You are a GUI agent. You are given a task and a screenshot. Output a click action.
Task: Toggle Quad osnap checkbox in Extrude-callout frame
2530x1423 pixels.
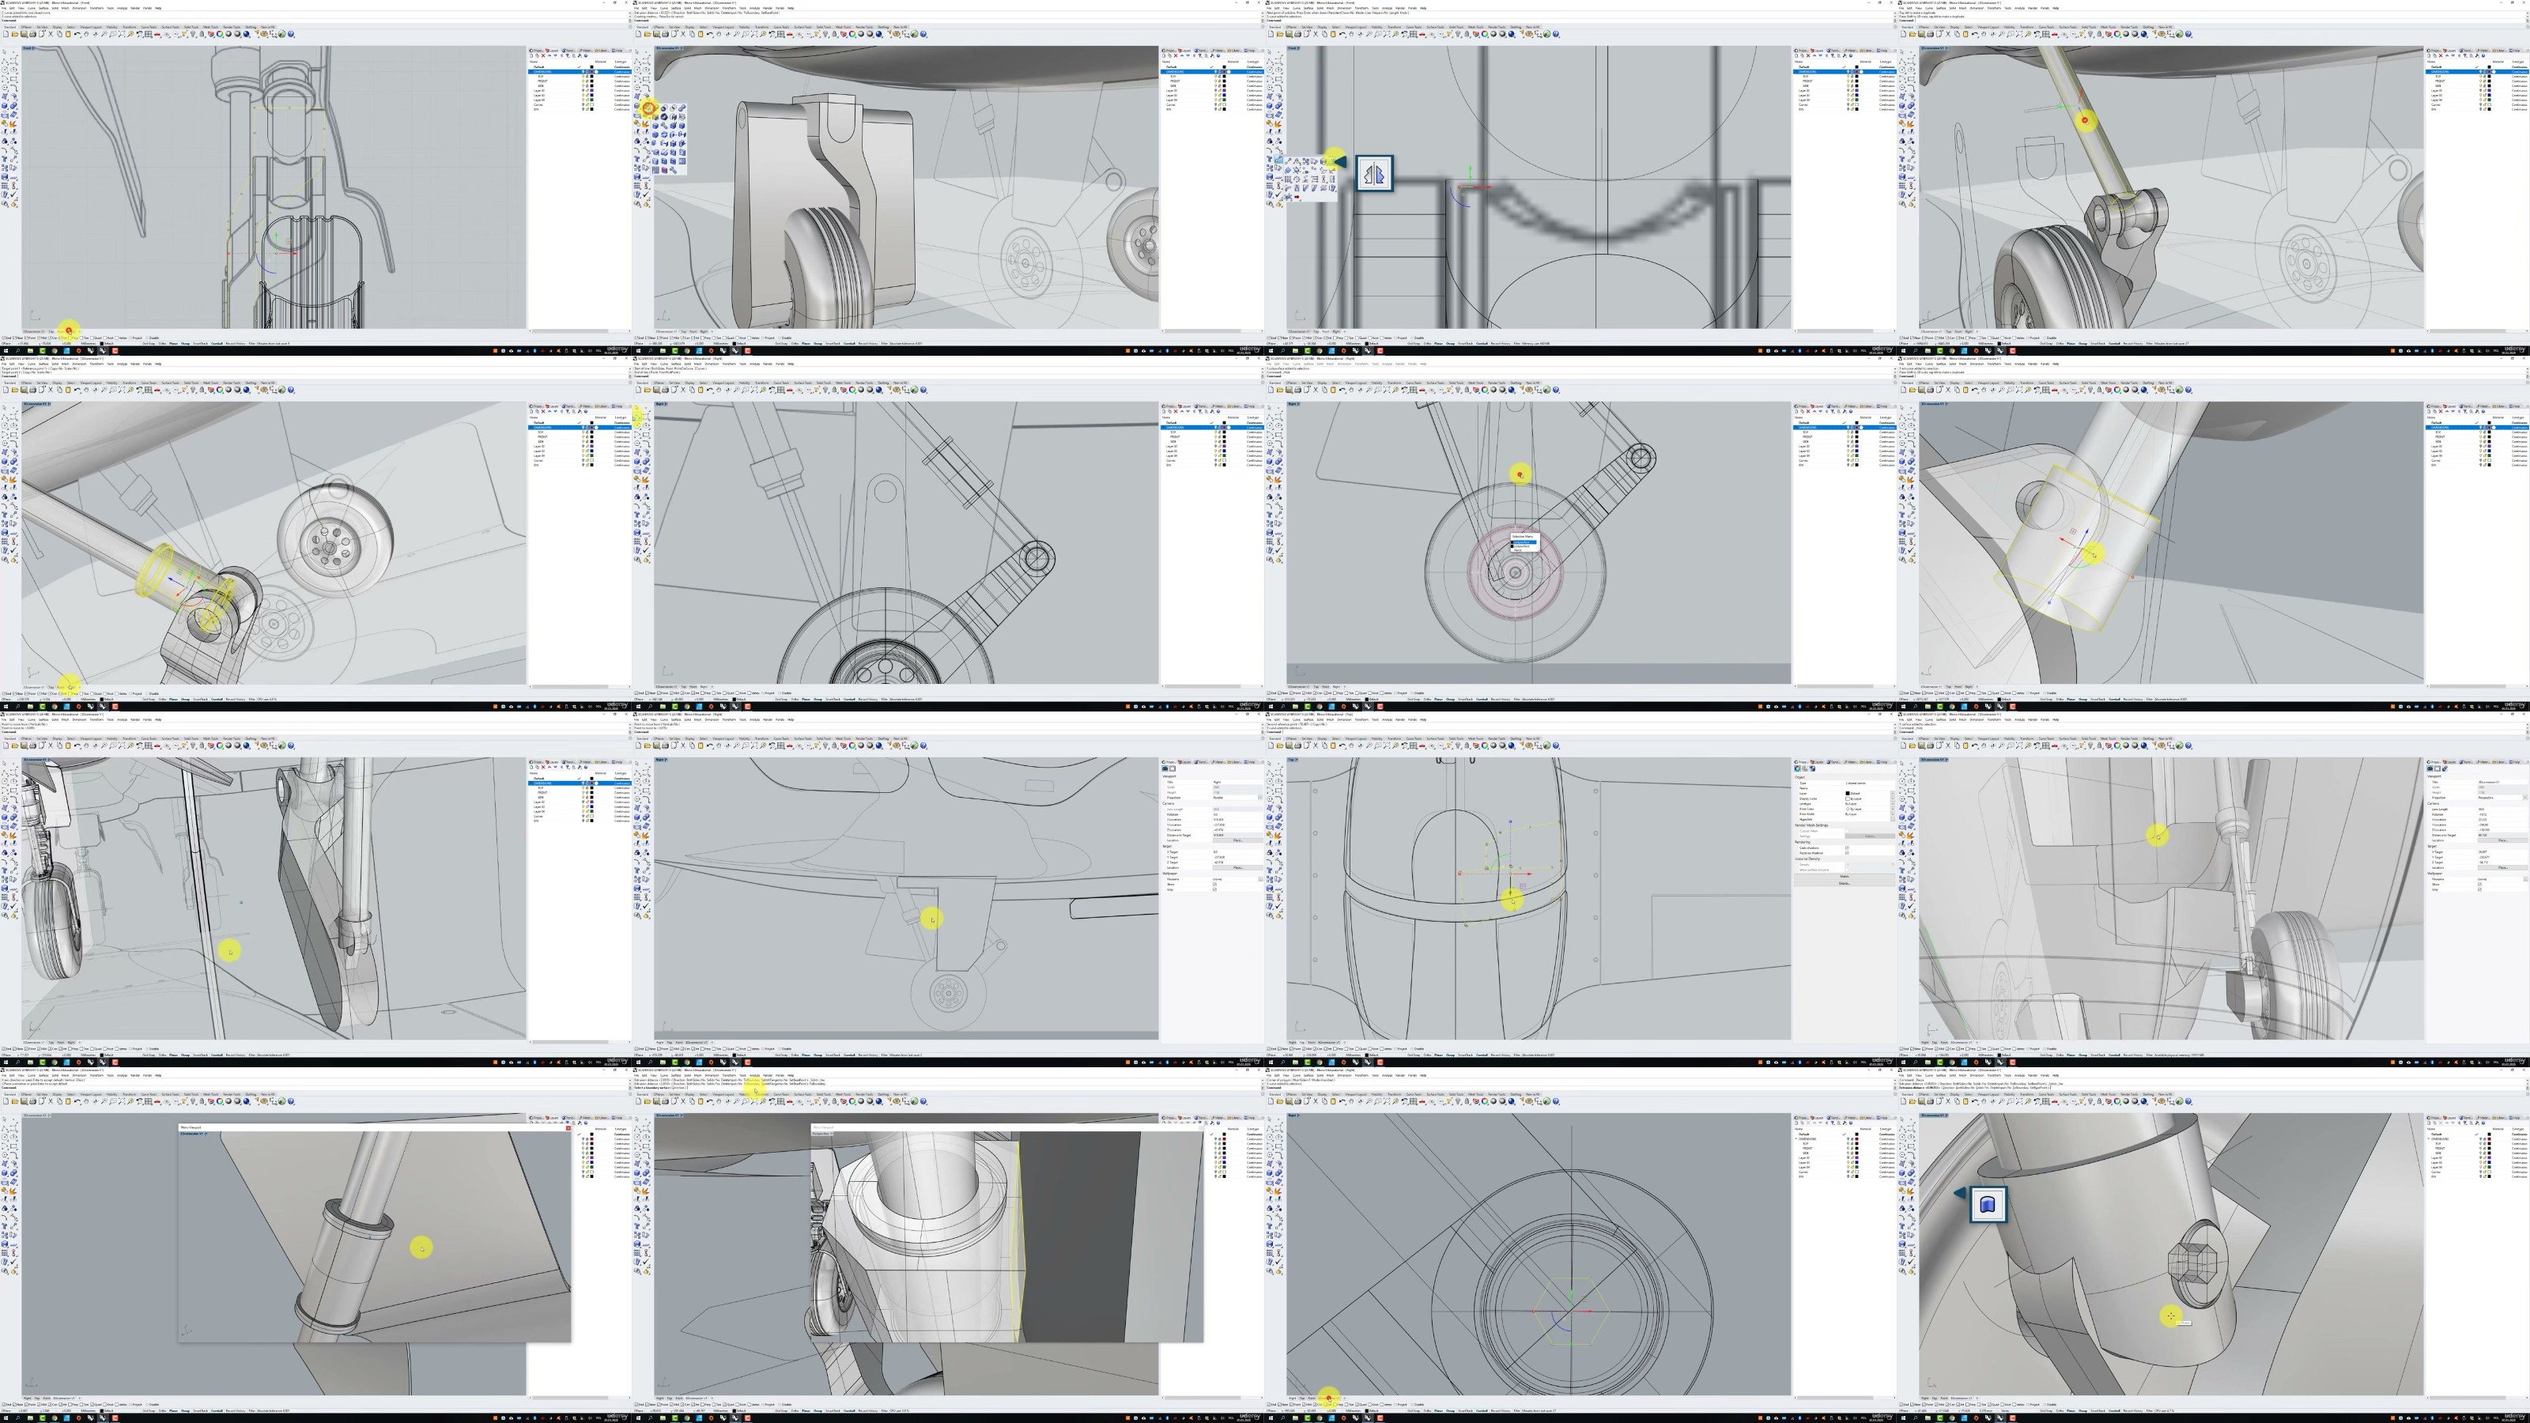click(1991, 1406)
